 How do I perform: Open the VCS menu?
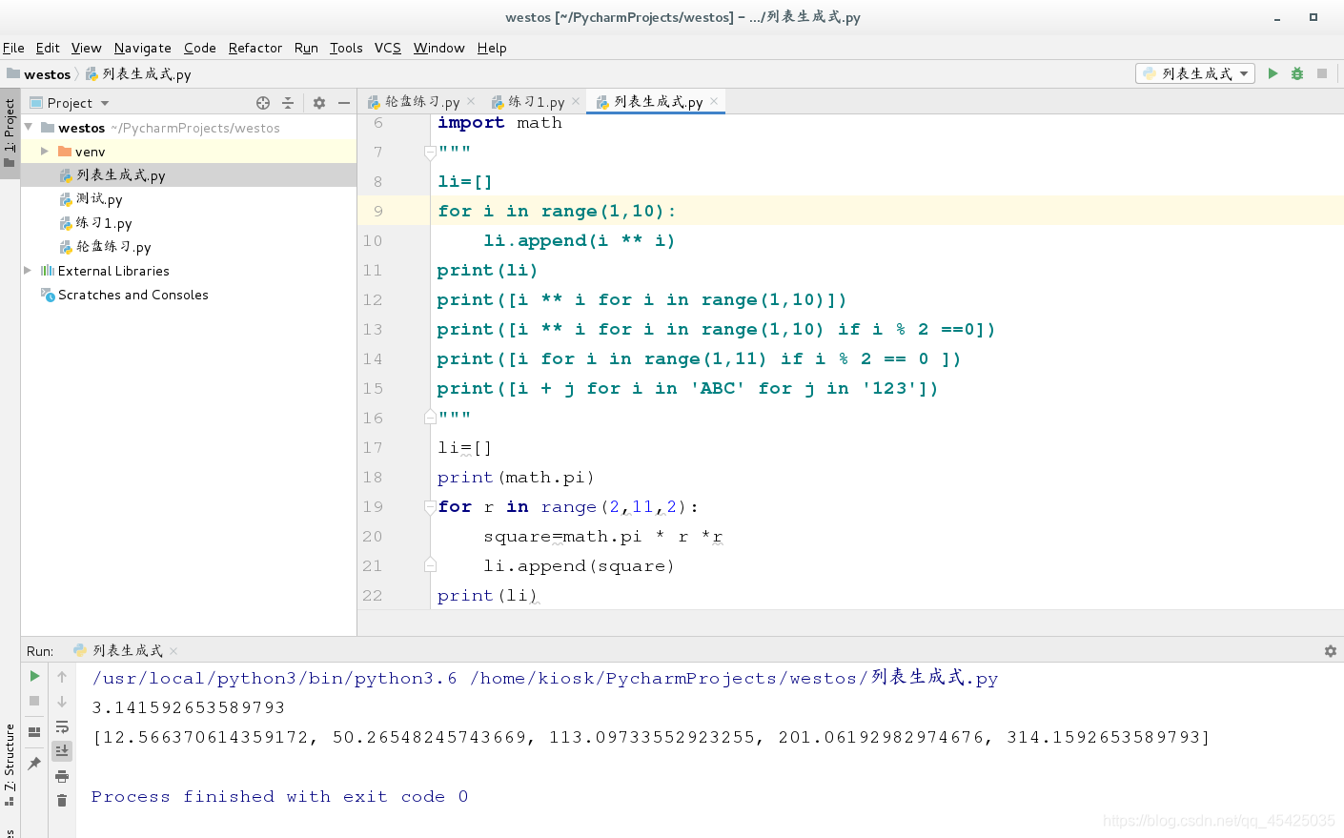[388, 48]
